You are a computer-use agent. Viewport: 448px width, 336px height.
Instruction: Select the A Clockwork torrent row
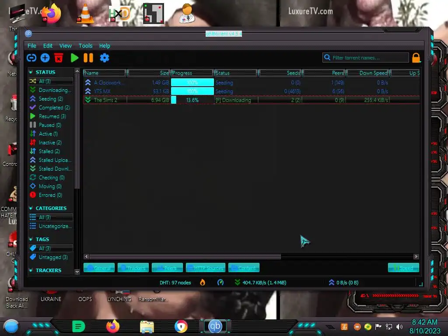(x=252, y=83)
